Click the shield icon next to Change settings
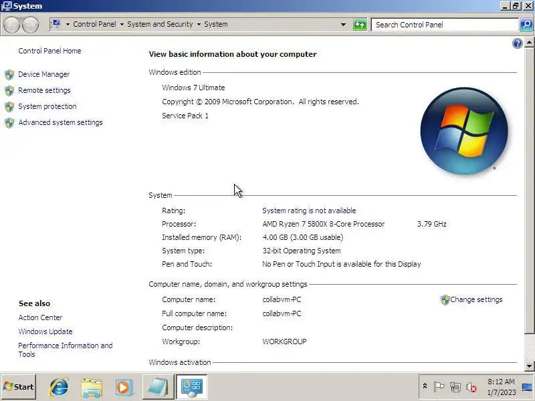The image size is (535, 401). [x=445, y=299]
